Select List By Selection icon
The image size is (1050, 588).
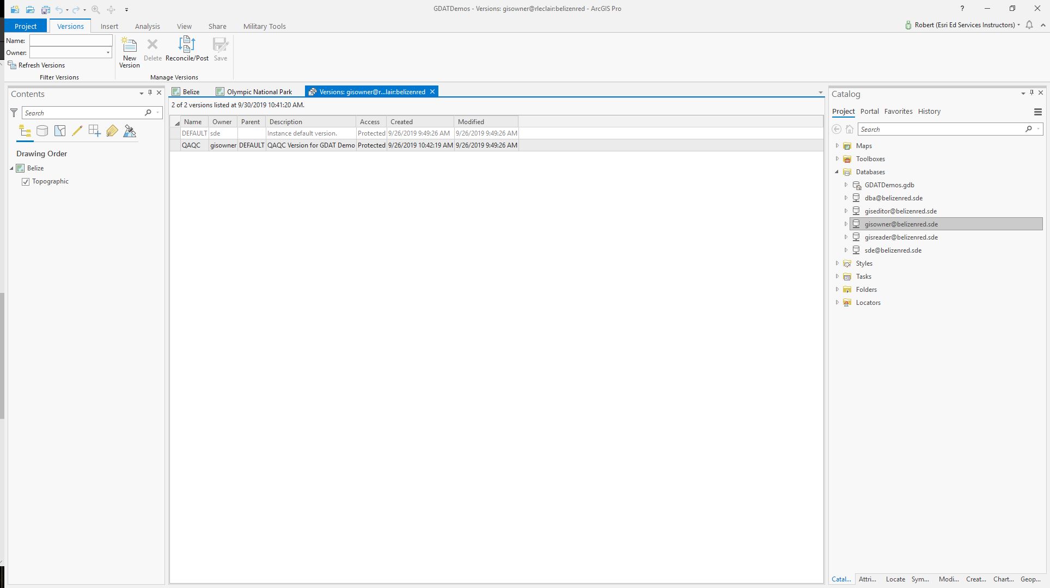60,131
